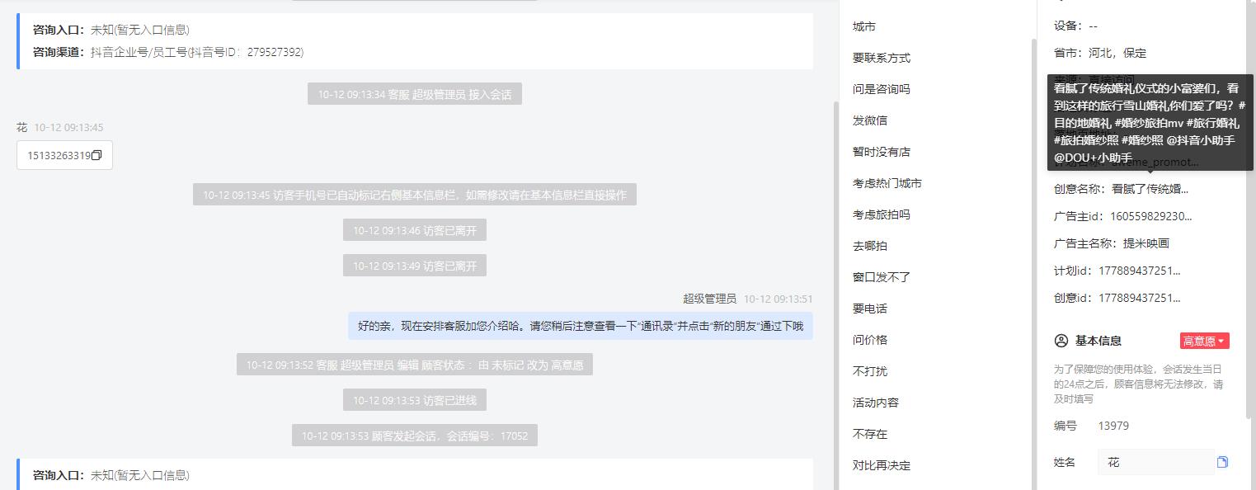The height and width of the screenshot is (490, 1256).
Task: Click the 创意名称 truncated value
Action: [x=1150, y=189]
